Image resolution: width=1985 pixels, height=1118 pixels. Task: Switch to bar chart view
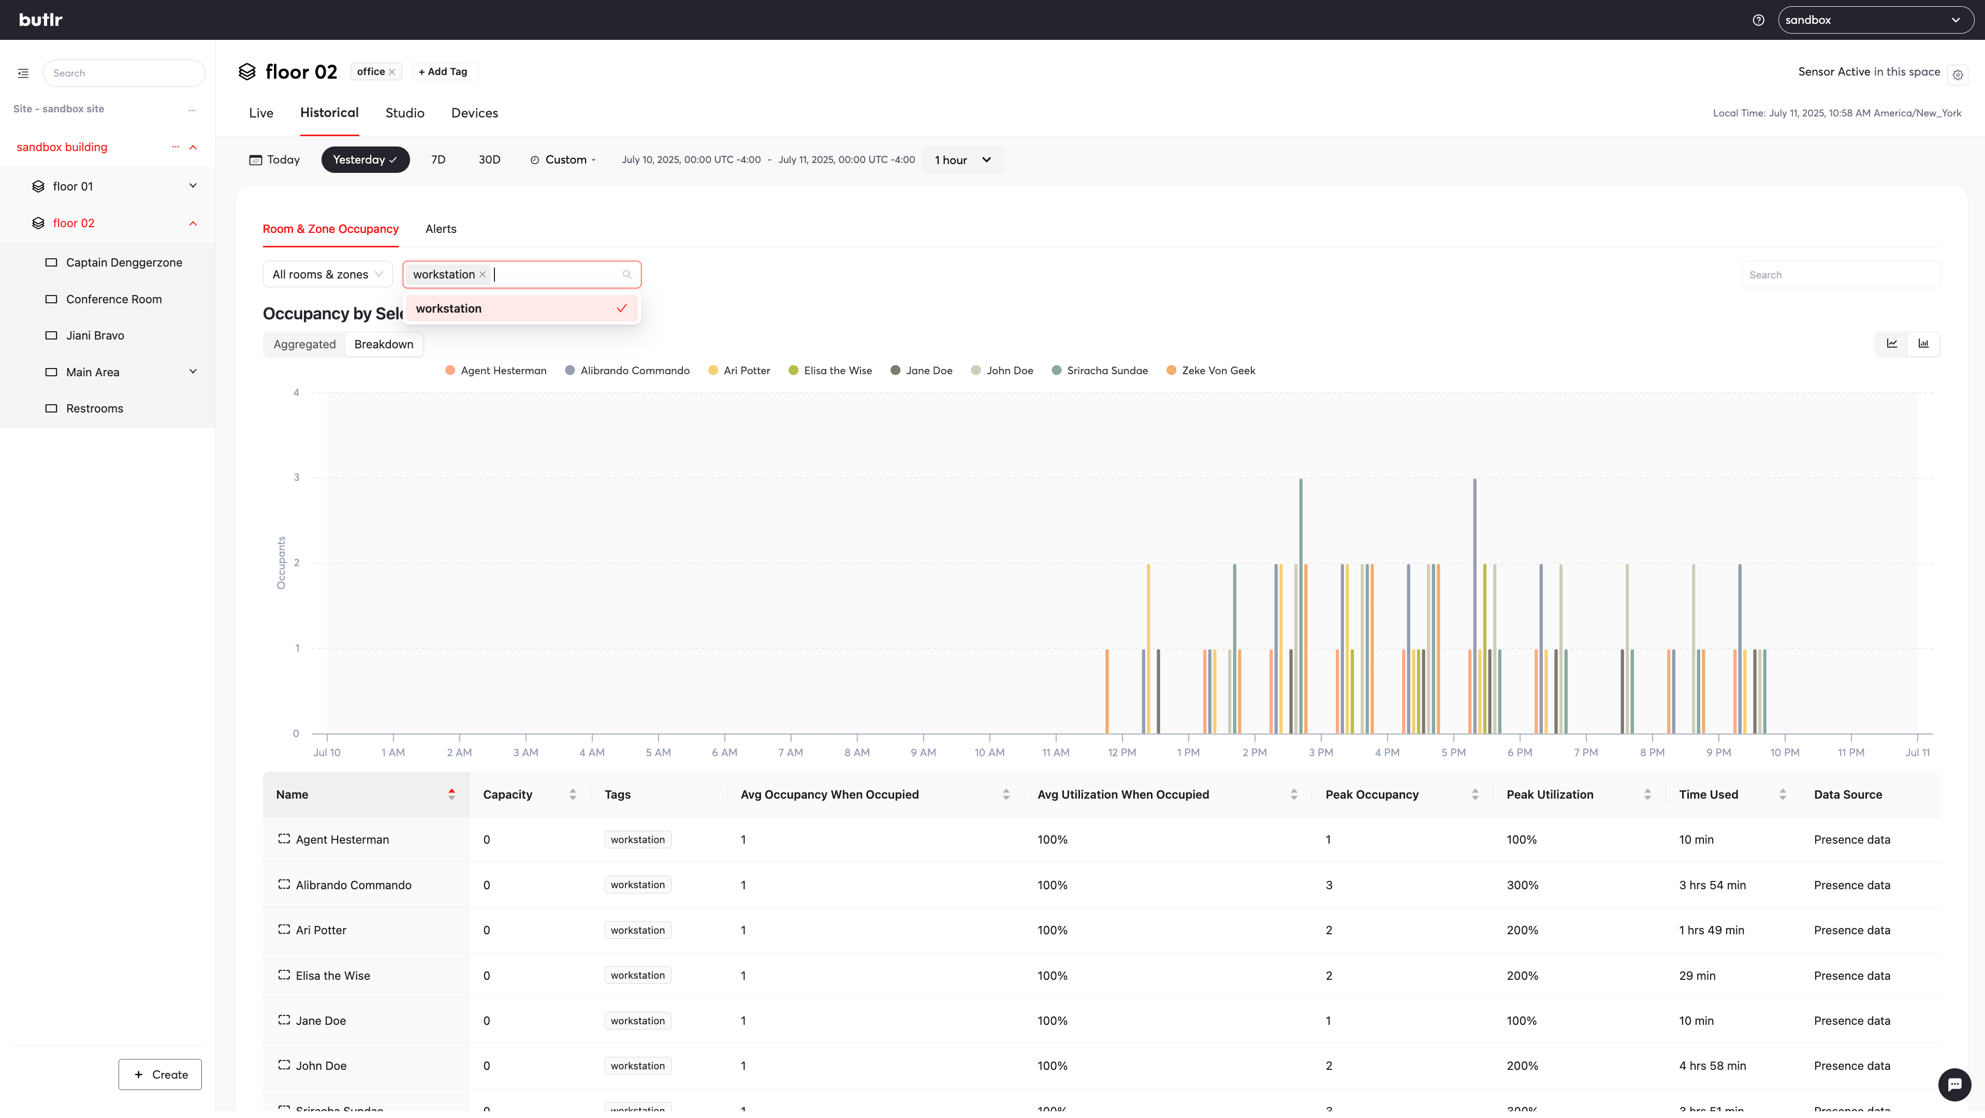(x=1923, y=344)
